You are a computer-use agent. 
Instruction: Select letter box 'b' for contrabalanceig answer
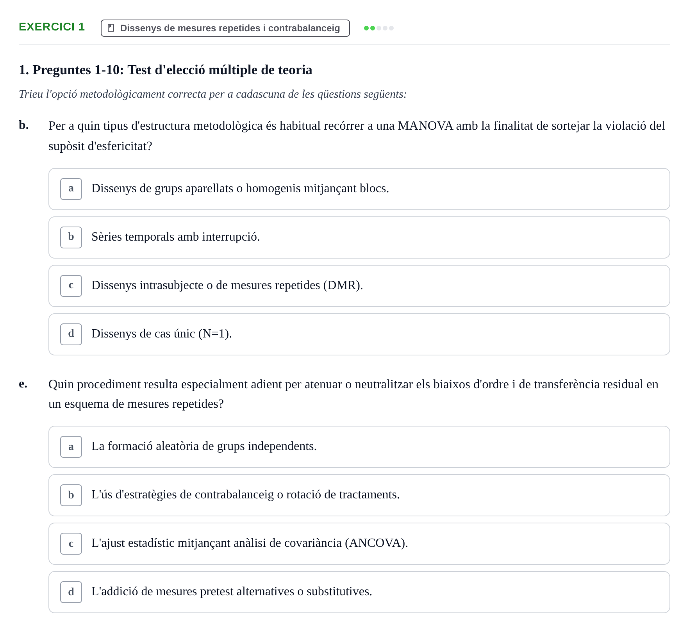pos(71,495)
